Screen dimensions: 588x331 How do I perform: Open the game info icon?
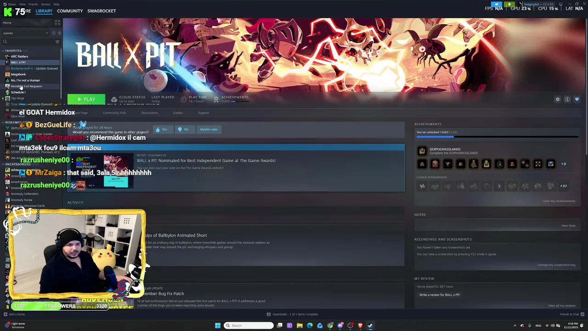coord(567,99)
